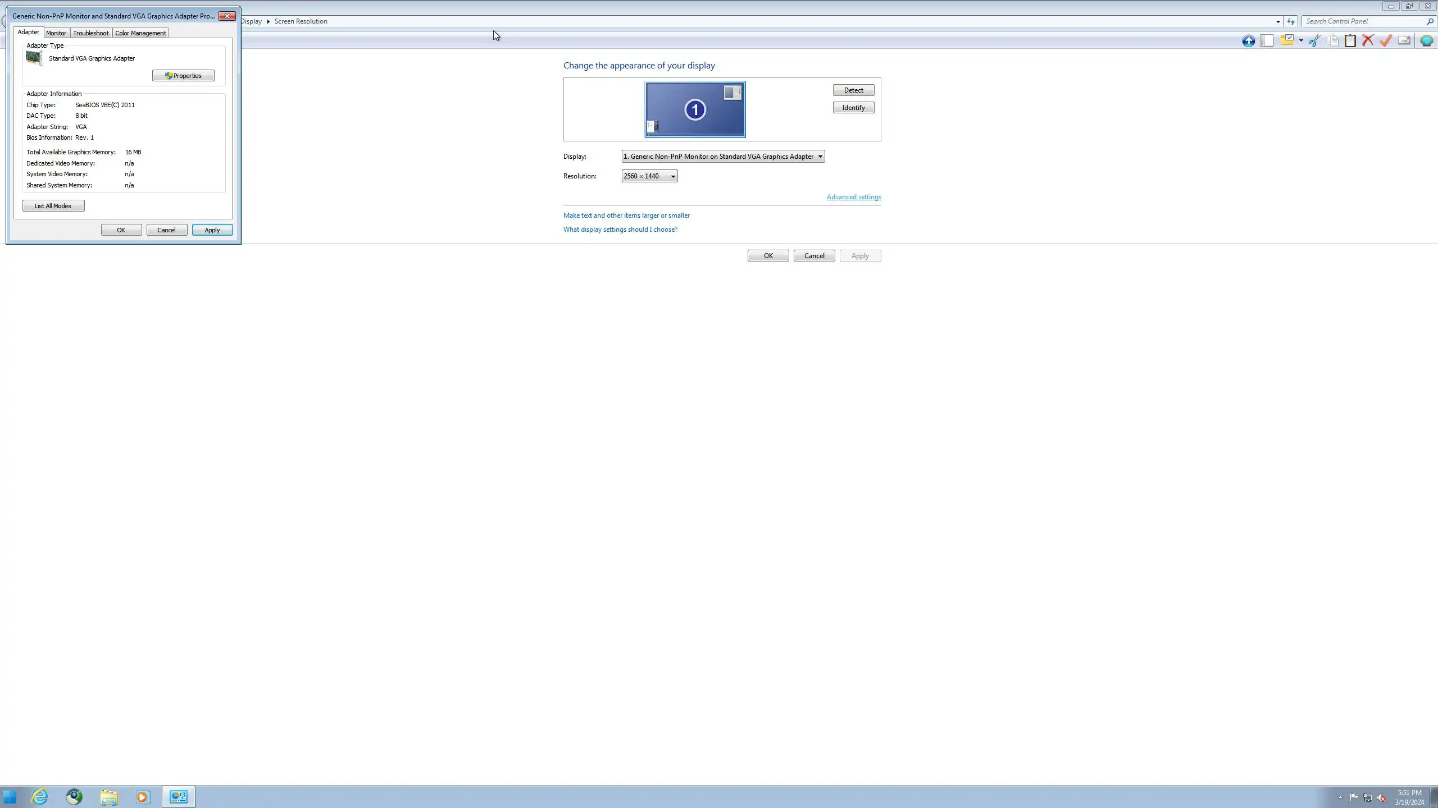Click the Search Control Panel field
The height and width of the screenshot is (808, 1438).
1364,21
